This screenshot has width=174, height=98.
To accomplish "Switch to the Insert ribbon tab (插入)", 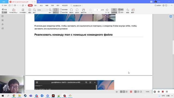I will [36, 5].
